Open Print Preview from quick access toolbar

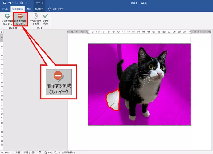22,3
